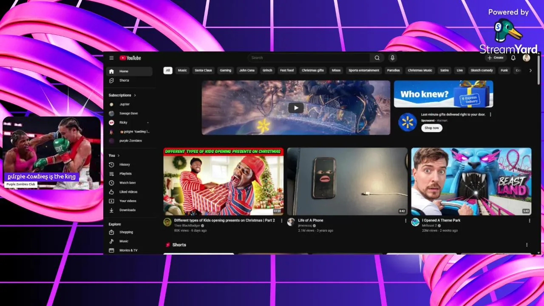Open Savage Dave channel subscription
This screenshot has width=544, height=306.
(x=129, y=113)
